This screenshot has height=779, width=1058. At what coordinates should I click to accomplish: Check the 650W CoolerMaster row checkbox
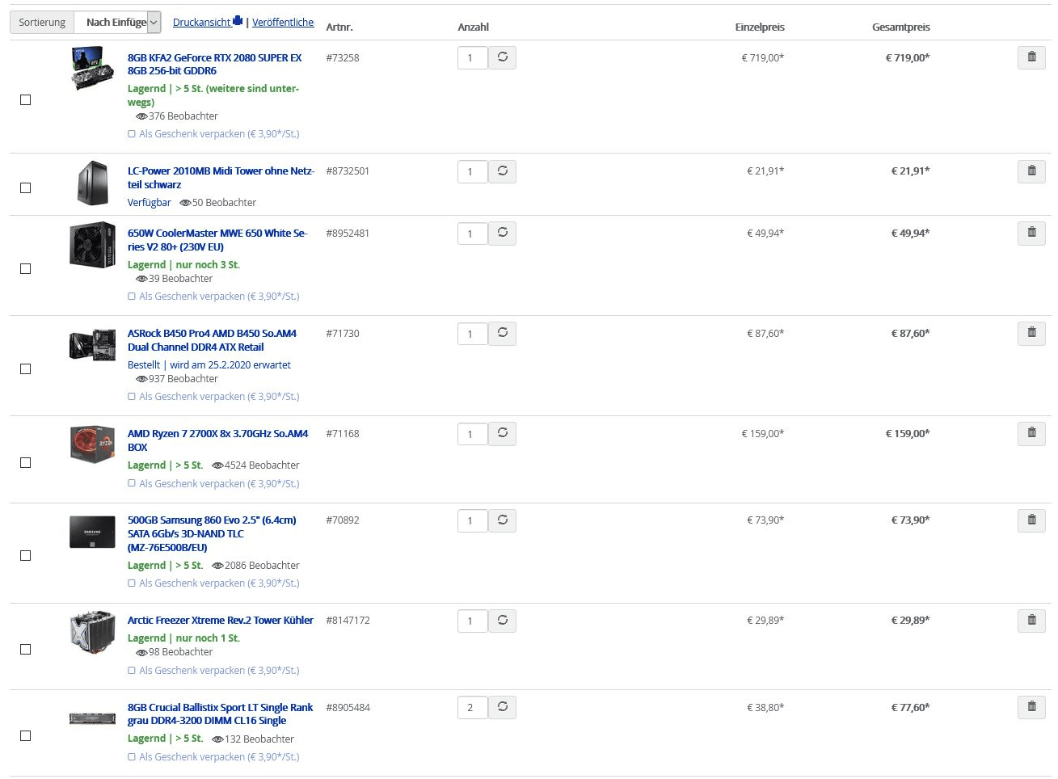click(25, 269)
